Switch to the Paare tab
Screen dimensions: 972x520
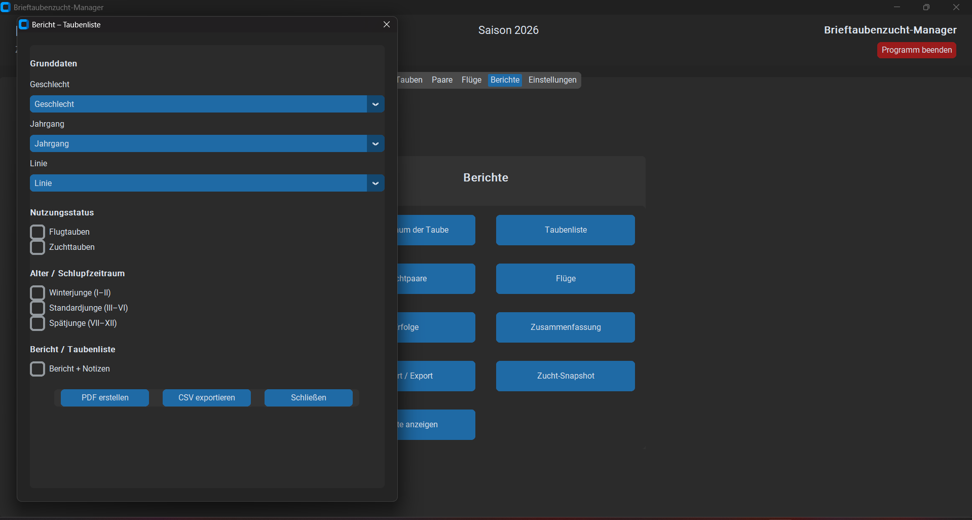[x=442, y=80]
